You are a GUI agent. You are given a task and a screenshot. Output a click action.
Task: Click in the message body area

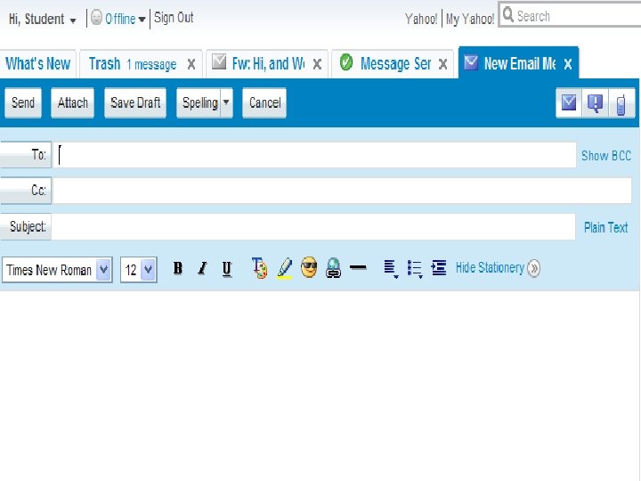click(319, 385)
